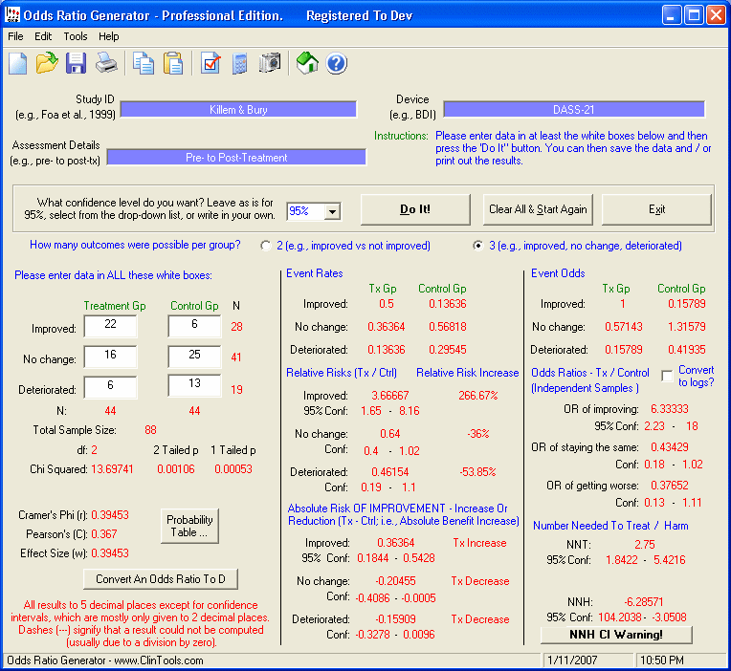Click the Copy toolbar icon

(x=144, y=64)
